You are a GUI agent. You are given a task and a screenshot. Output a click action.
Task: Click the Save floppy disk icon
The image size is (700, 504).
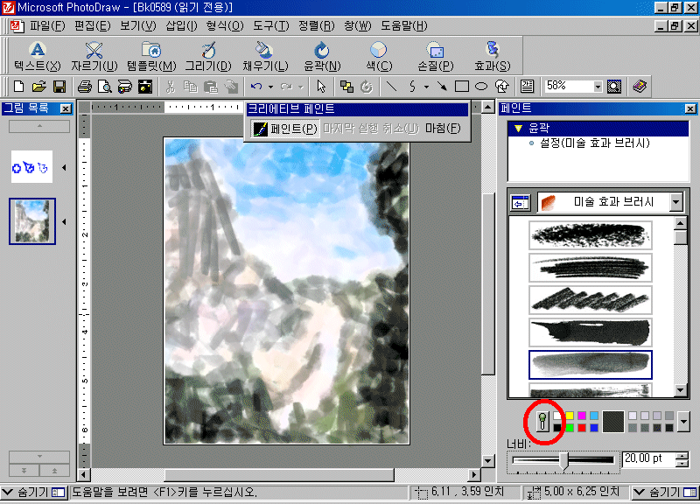59,87
